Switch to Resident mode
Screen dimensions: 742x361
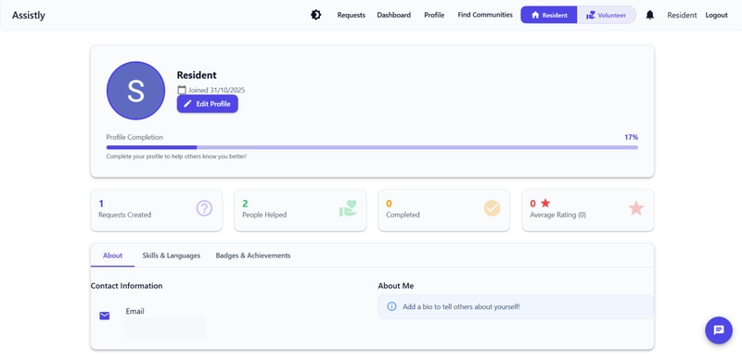tap(549, 15)
